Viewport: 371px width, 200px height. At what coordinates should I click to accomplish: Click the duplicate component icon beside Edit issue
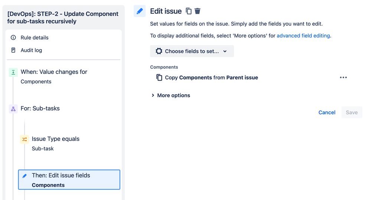pos(189,11)
